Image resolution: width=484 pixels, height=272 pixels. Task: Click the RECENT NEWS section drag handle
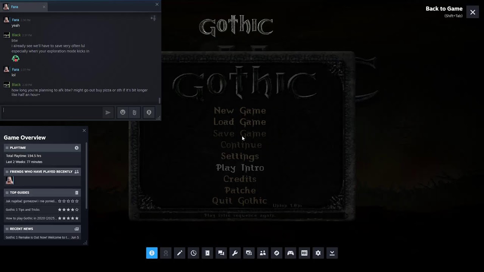[7, 229]
